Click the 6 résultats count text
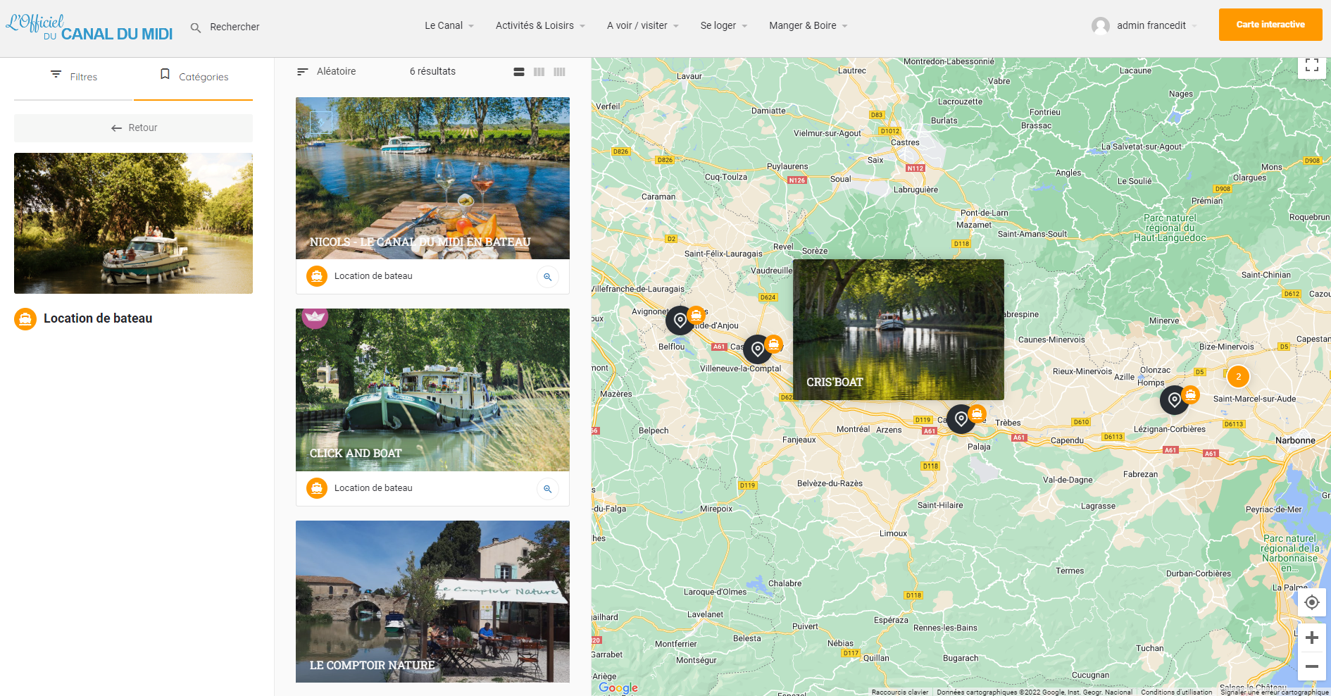 point(432,71)
